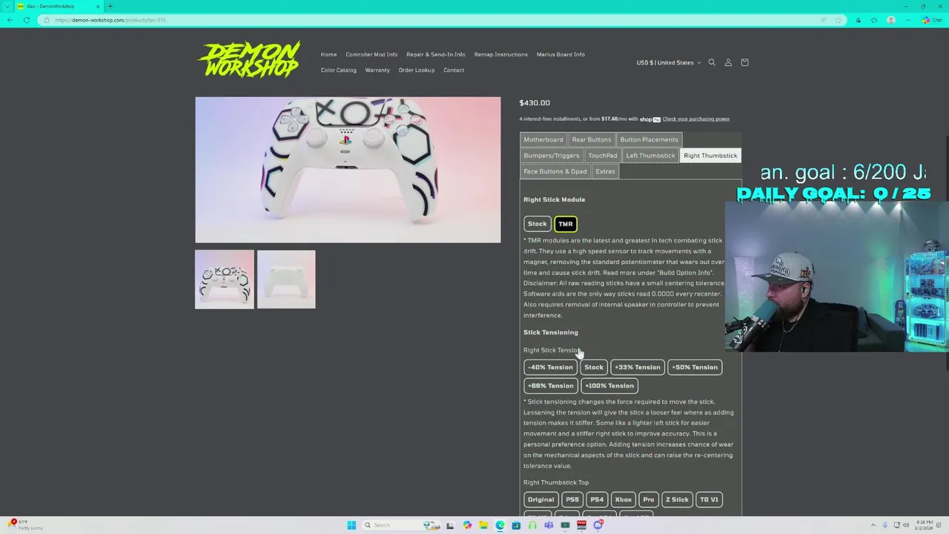This screenshot has height=534, width=949.
Task: Select Z Stick thumbstick top
Action: point(677,500)
